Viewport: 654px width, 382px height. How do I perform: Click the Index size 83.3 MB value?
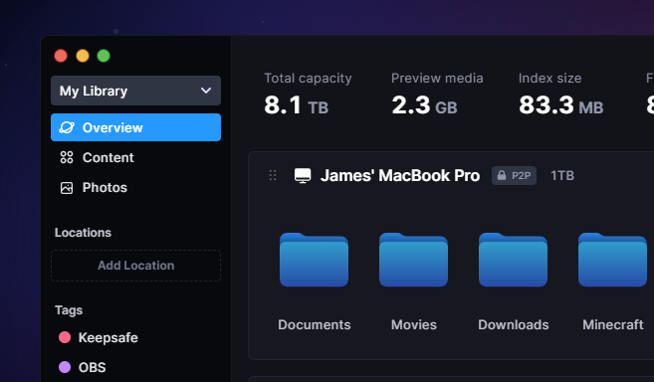click(x=561, y=105)
